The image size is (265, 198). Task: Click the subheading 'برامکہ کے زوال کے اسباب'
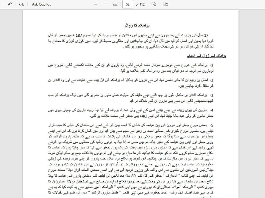(206, 56)
